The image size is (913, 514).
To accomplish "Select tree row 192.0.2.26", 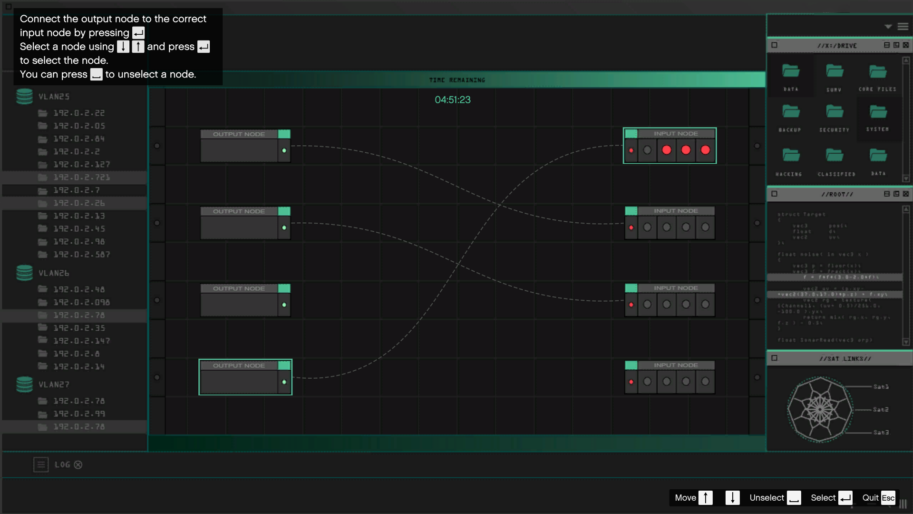I will (75, 203).
